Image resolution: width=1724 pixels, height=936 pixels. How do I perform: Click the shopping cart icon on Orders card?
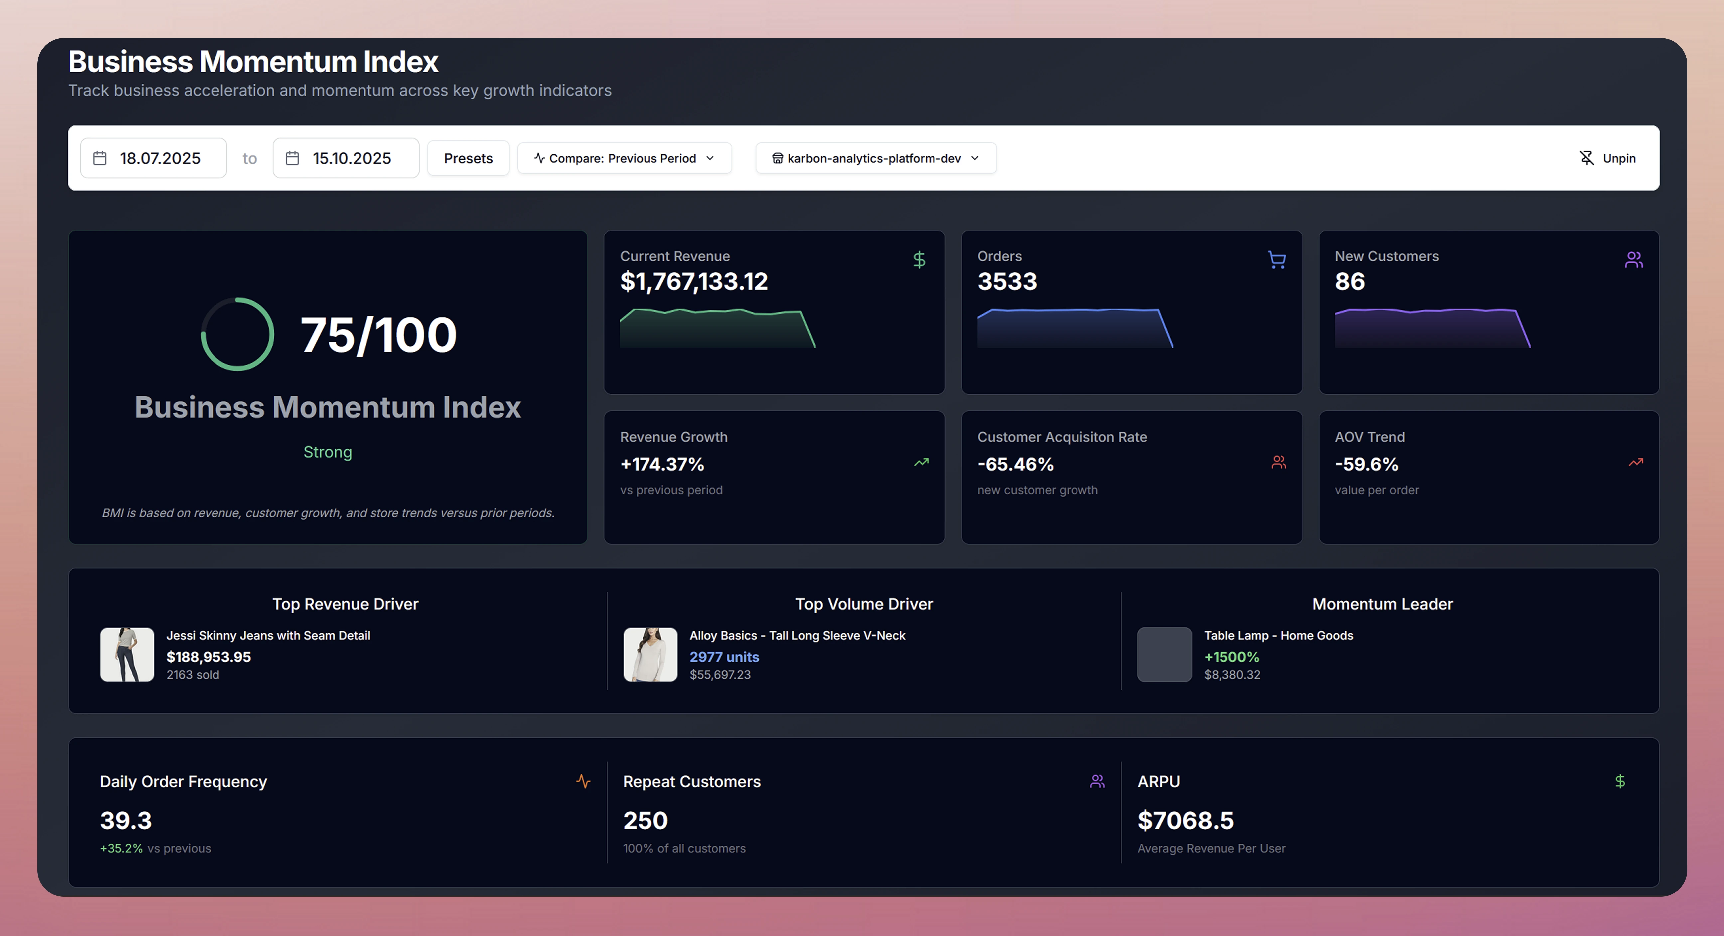[1277, 260]
